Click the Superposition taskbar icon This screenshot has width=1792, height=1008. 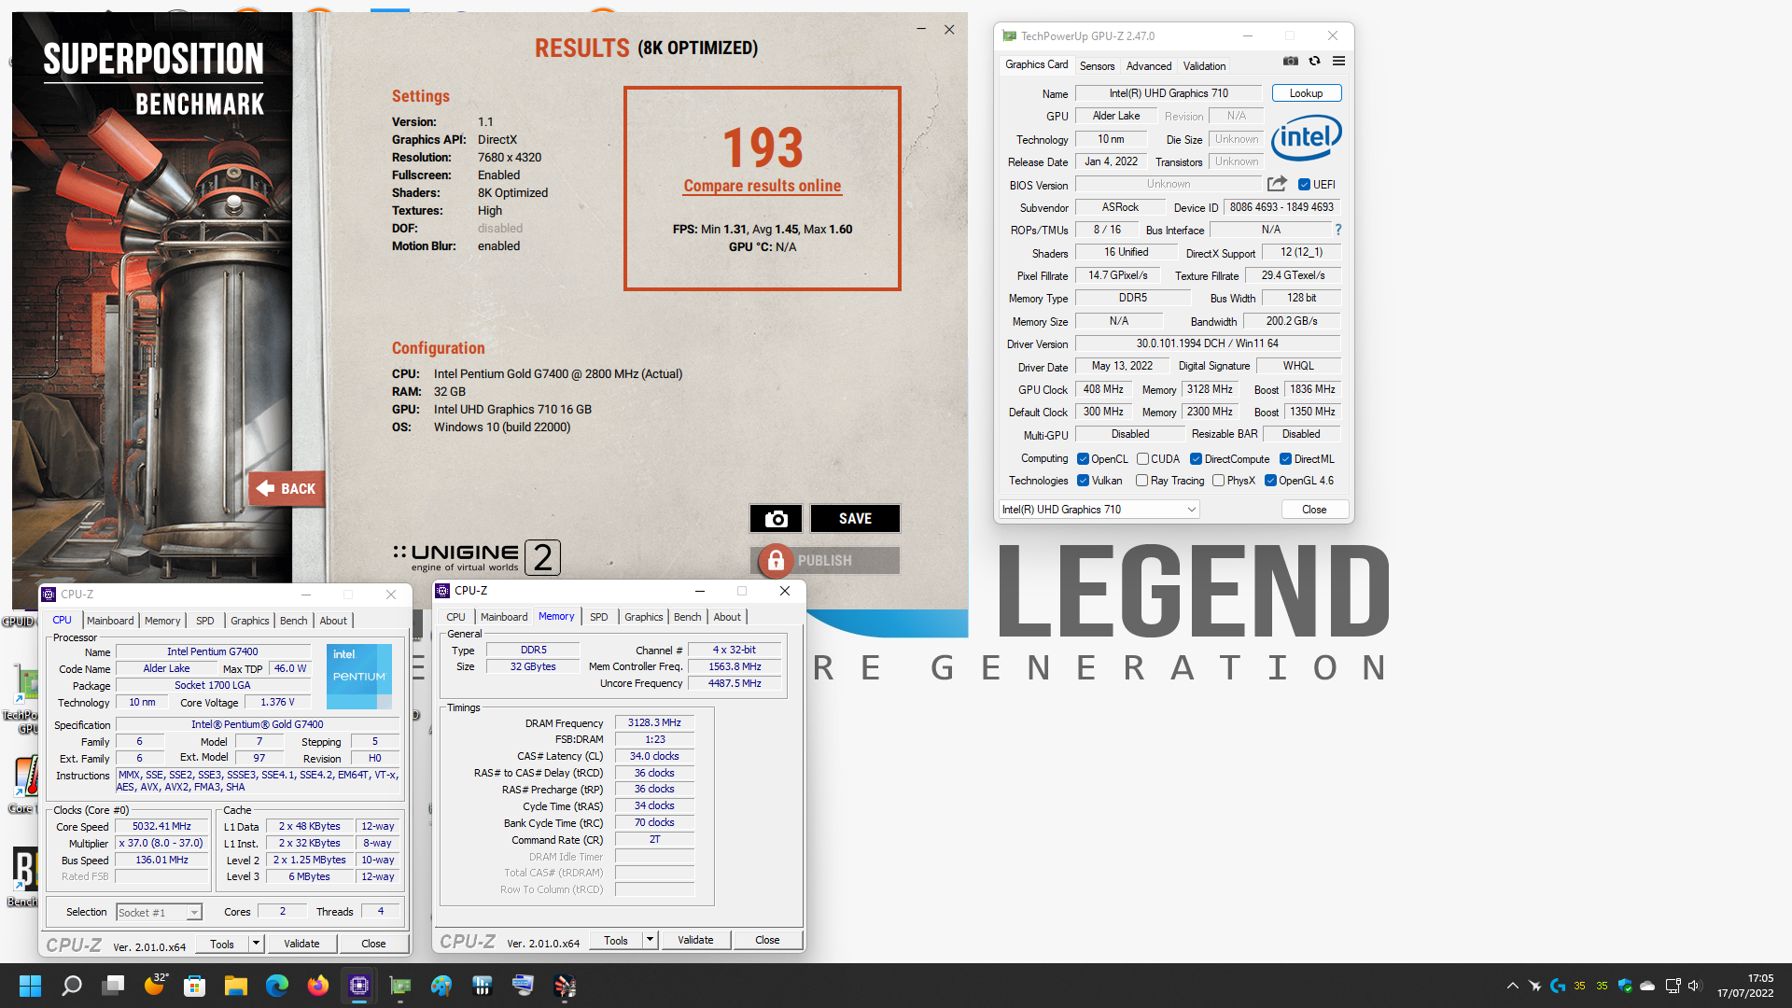(565, 986)
